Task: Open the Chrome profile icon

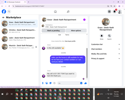Action: tap(119, 6)
